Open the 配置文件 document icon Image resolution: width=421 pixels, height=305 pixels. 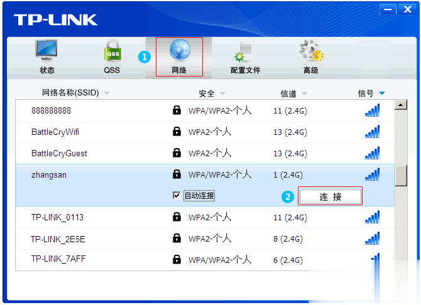point(244,51)
